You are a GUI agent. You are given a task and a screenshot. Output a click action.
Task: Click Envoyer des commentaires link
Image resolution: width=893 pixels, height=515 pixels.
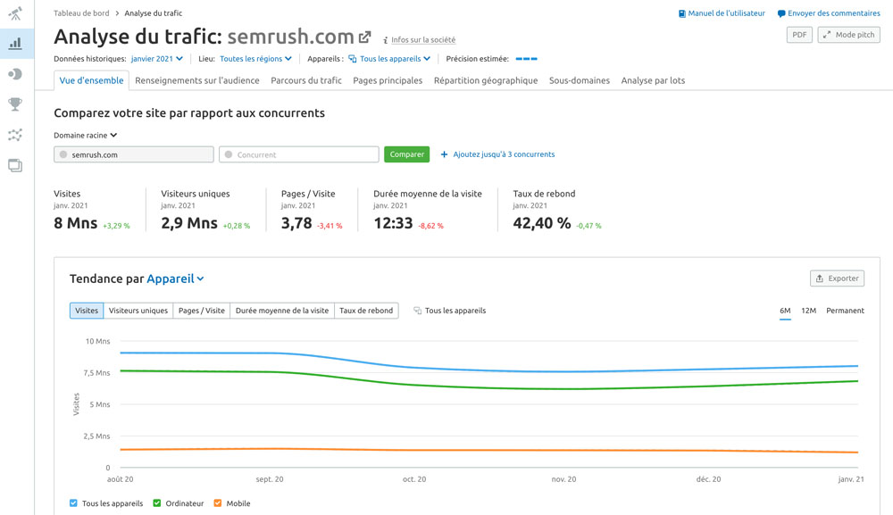tap(834, 13)
